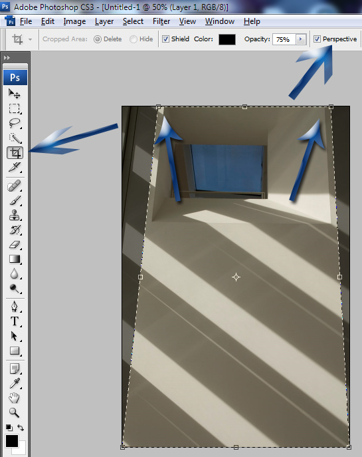Image resolution: width=362 pixels, height=457 pixels.
Task: Choose the Clone Stamp tool
Action: click(x=14, y=216)
